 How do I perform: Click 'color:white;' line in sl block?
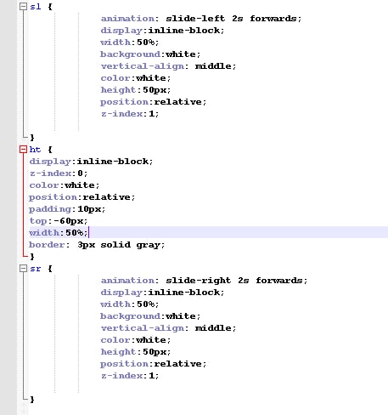[136, 78]
